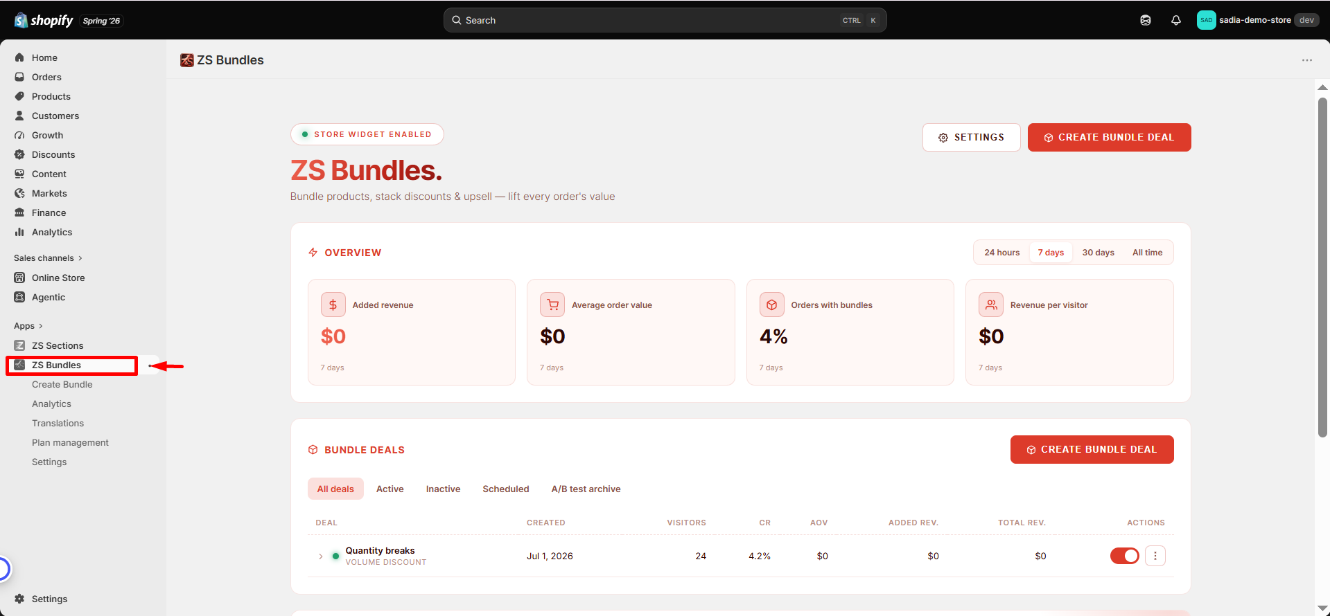Click the Agentic channel icon in sidebar
1330x616 pixels.
click(x=19, y=297)
